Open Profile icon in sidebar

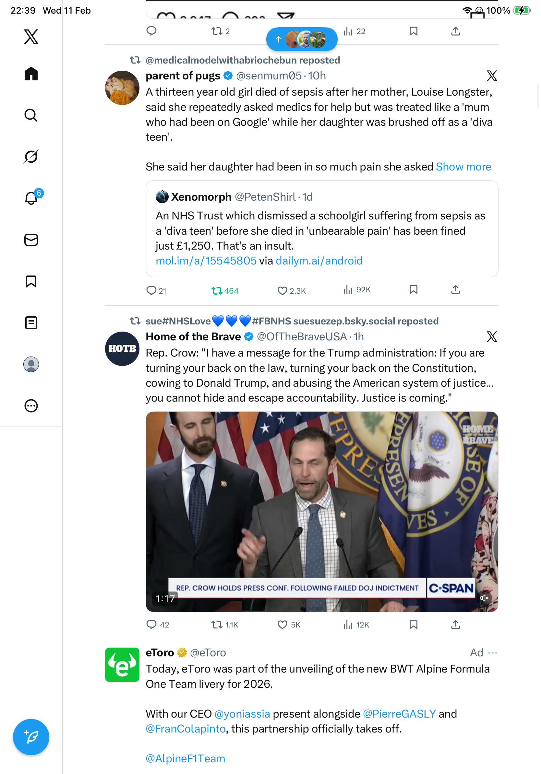31,364
